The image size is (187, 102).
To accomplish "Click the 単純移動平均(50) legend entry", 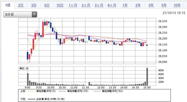I will (108, 91).
